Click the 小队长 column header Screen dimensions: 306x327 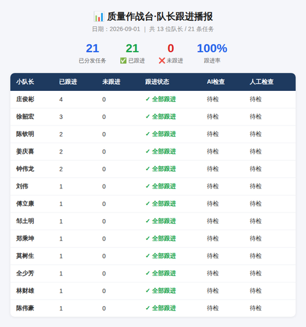click(25, 82)
